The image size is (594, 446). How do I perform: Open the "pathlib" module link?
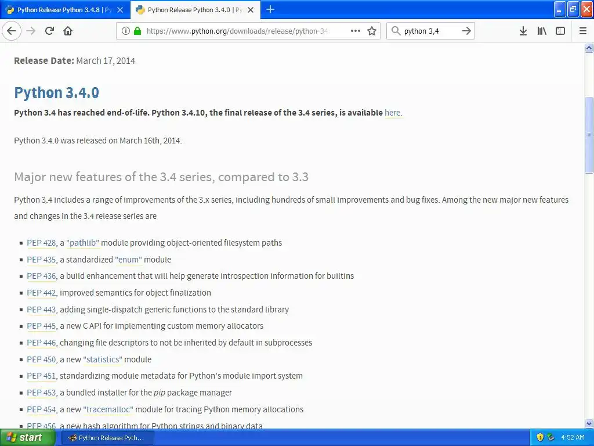click(82, 243)
